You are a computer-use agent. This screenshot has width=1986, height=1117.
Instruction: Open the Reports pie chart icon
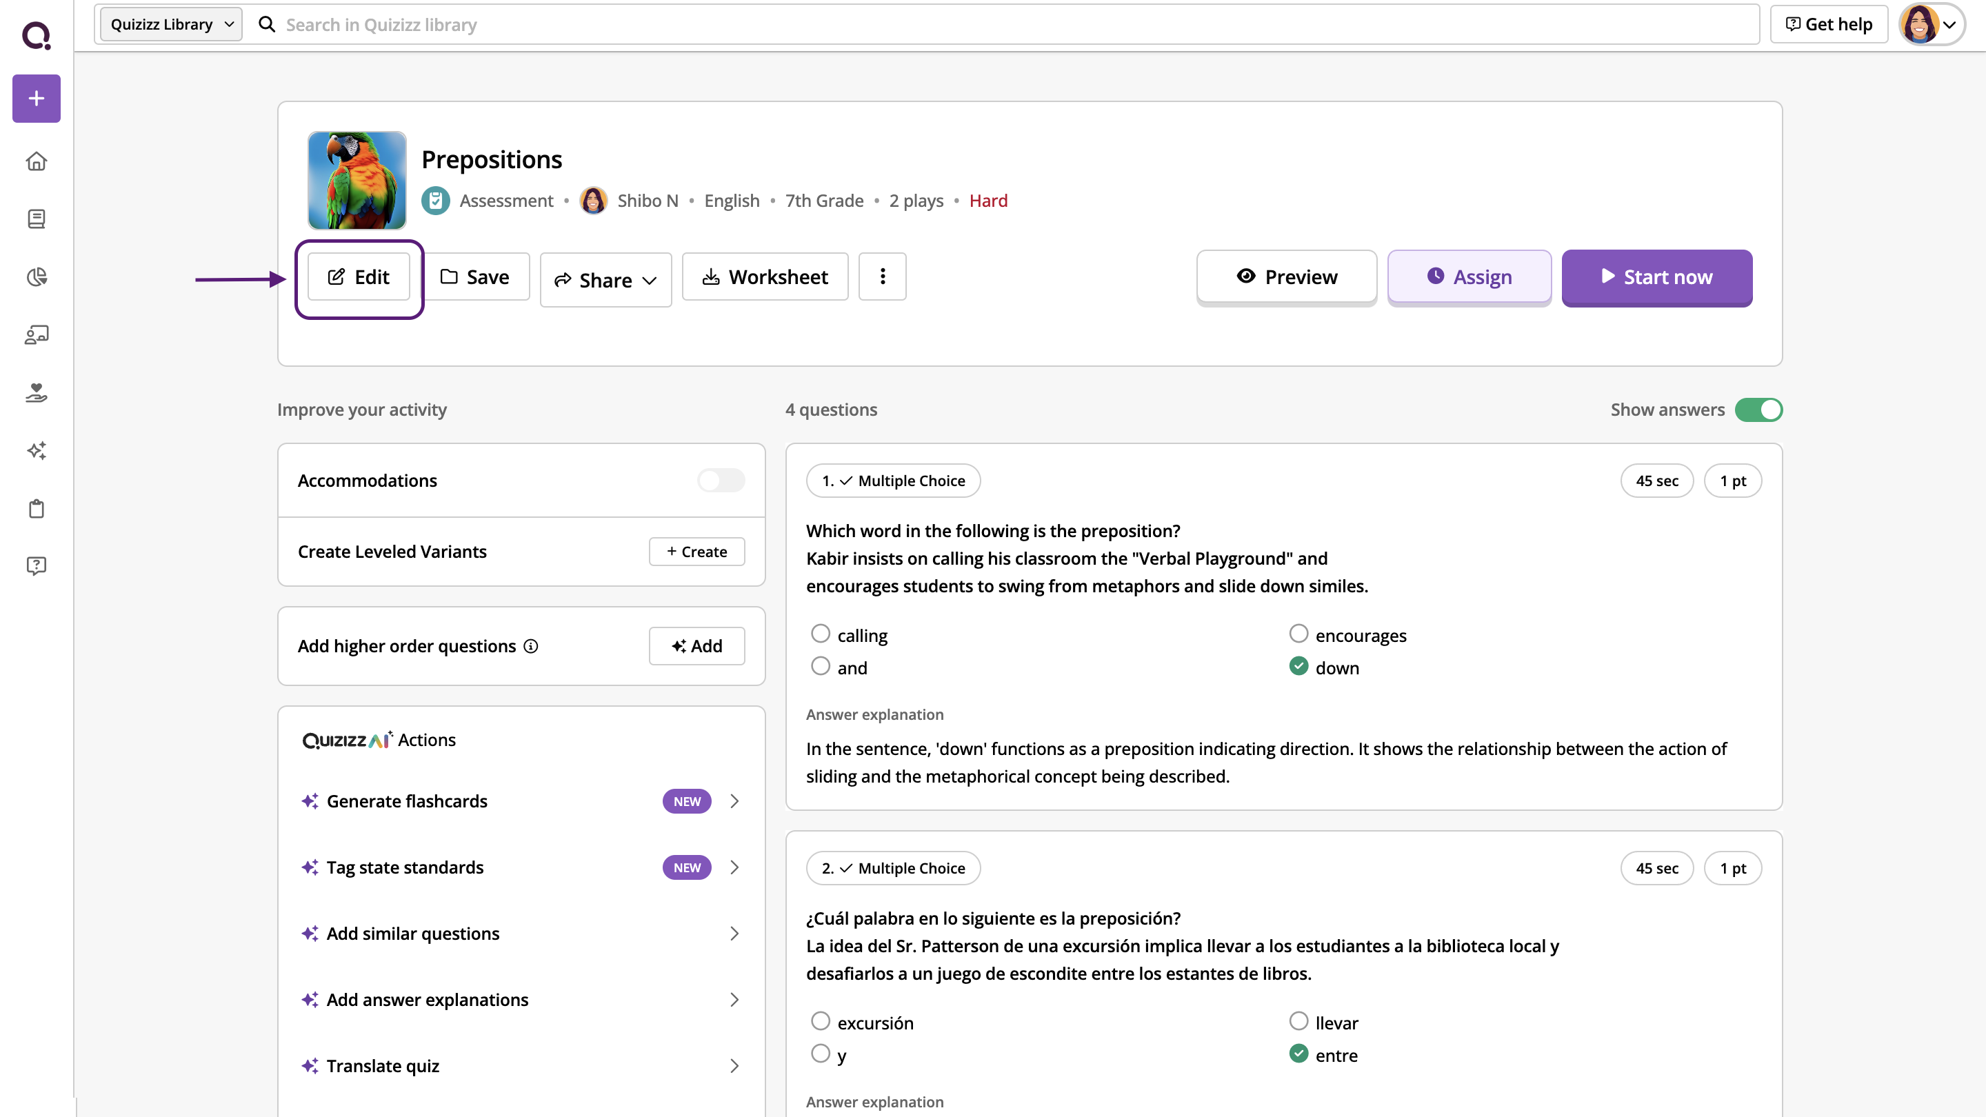click(37, 276)
